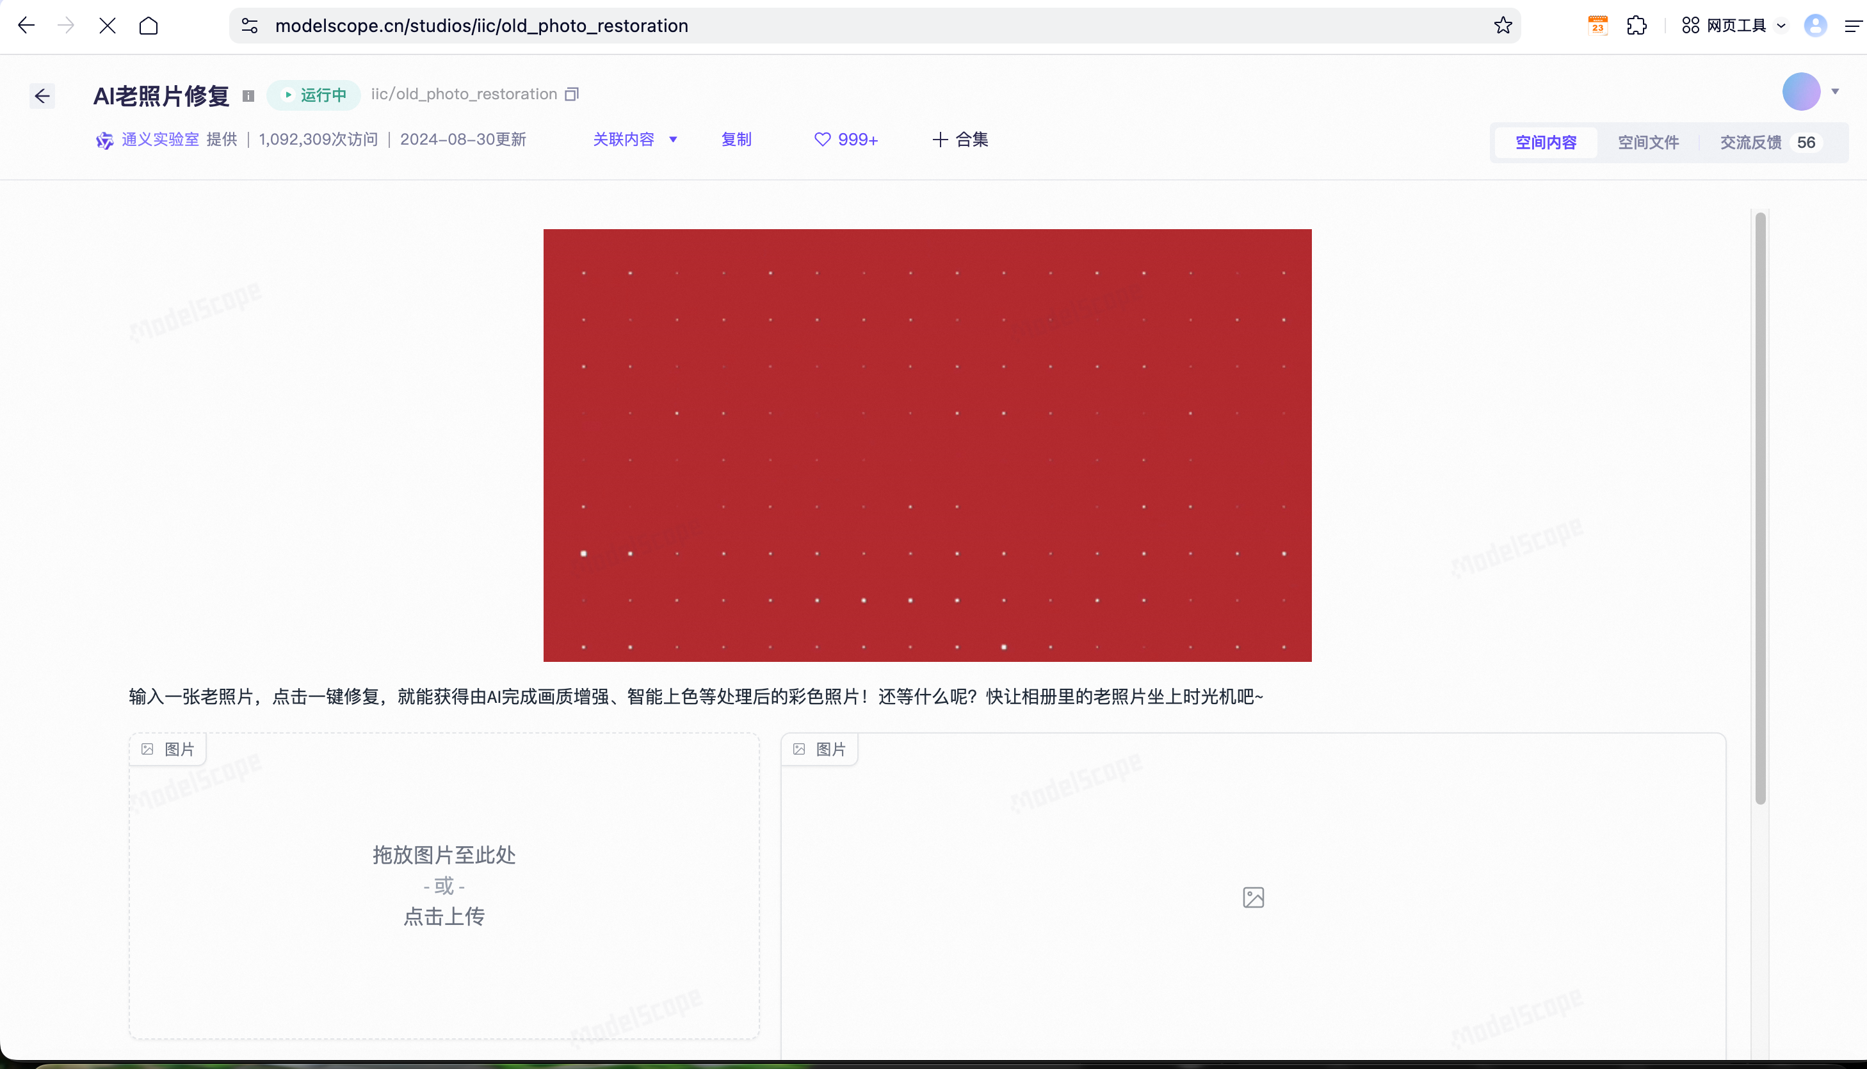Click the info icon beside AI老照片修复

[248, 96]
